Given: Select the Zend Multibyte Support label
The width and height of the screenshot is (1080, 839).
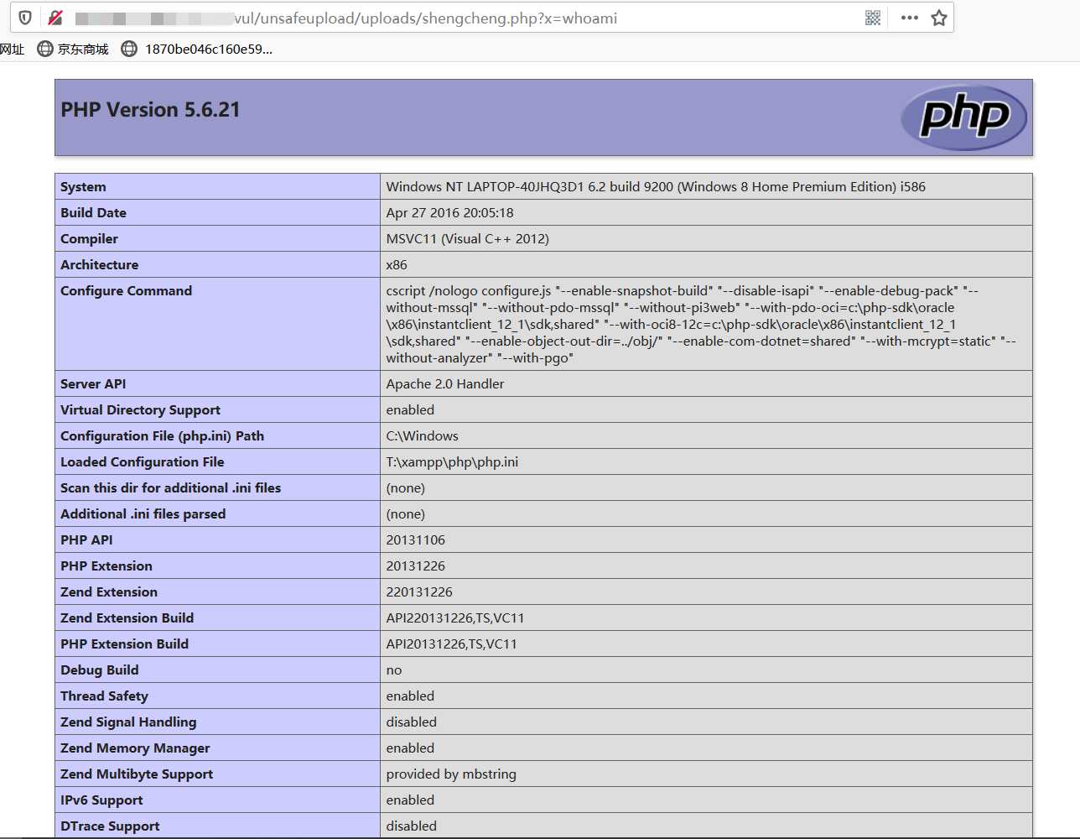Looking at the screenshot, I should [x=137, y=774].
